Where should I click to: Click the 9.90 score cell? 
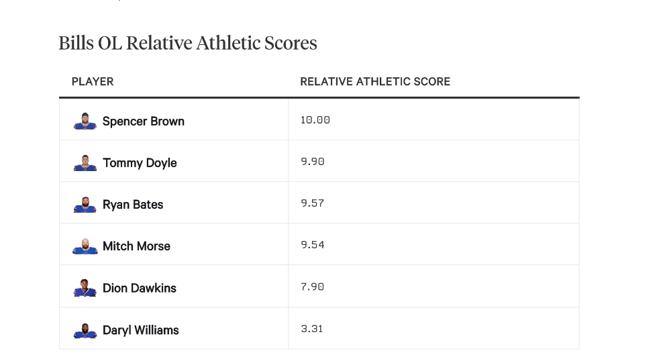(433, 161)
